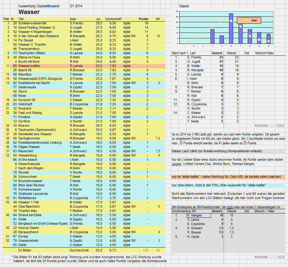Click the 'Statistik' label above the chart
The height and width of the screenshot is (267, 288).
pyautogui.click(x=184, y=6)
